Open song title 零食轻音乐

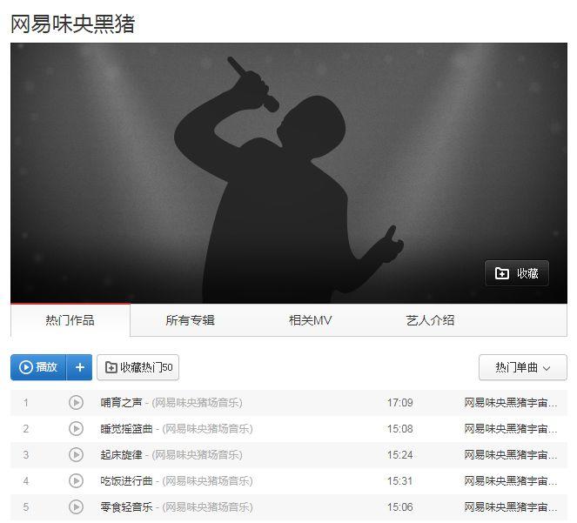[126, 507]
